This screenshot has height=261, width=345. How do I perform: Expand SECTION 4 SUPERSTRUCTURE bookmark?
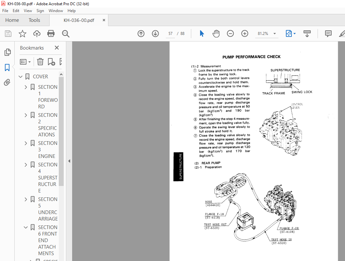[x=26, y=165]
